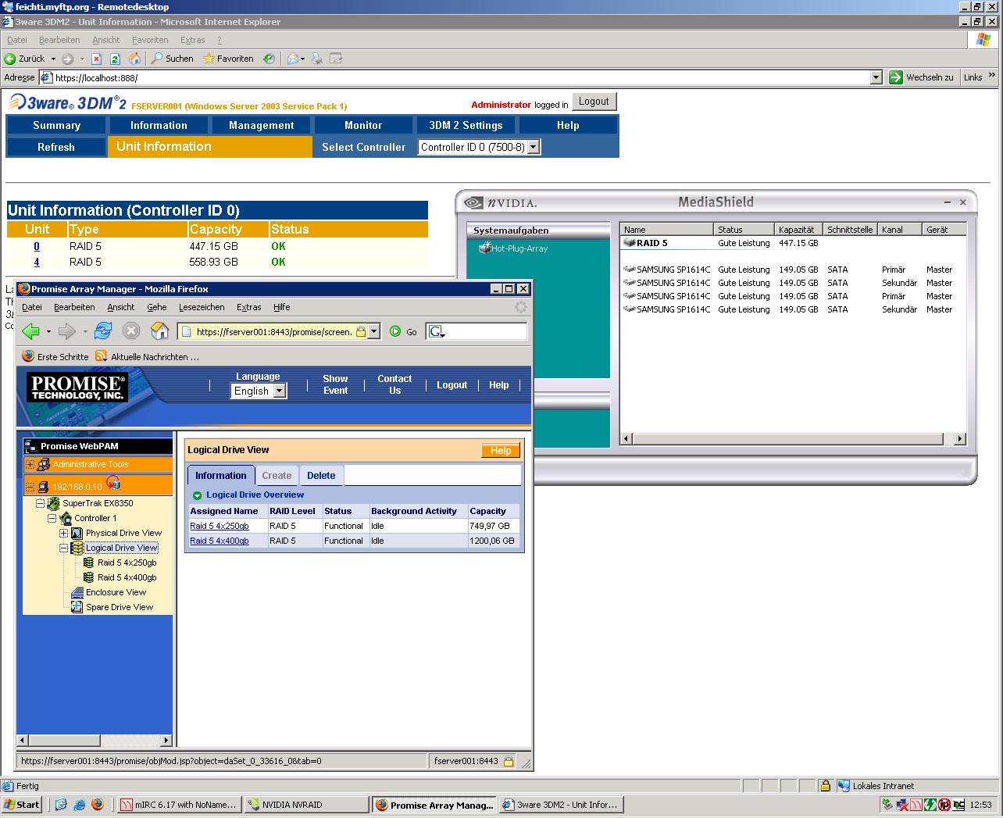Image resolution: width=1003 pixels, height=818 pixels.
Task: Open the Lesezeichen menu in Firefox
Action: click(x=202, y=307)
